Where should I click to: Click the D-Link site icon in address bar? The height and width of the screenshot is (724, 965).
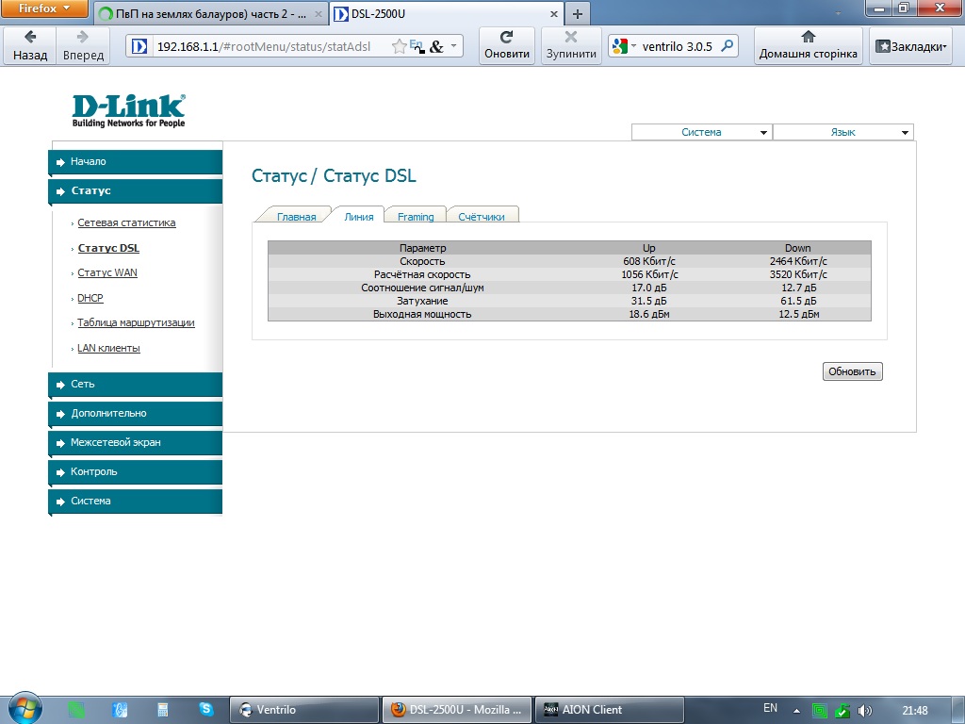coord(139,46)
